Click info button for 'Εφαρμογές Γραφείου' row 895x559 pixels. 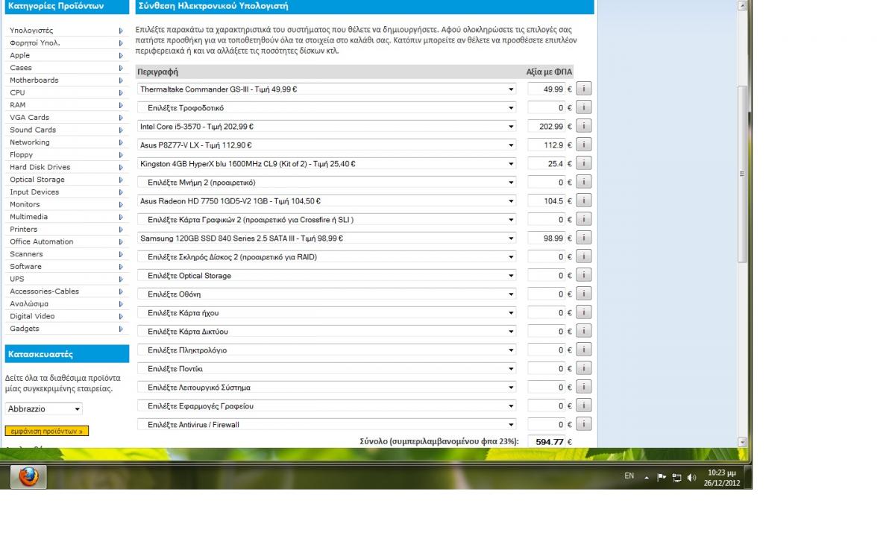584,405
